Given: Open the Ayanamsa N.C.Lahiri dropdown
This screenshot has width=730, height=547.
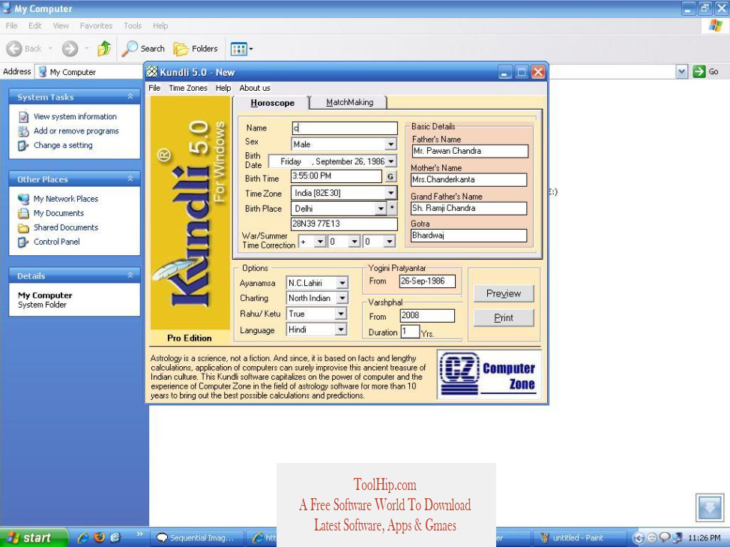Looking at the screenshot, I should (x=343, y=283).
